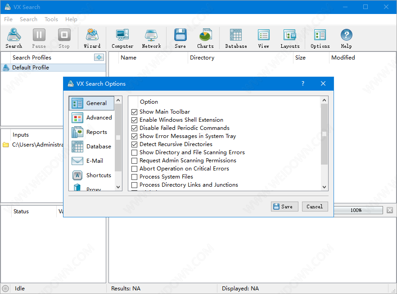This screenshot has width=397, height=294.
Task: Select the C:\Users\Administra input folder
Action: pos(33,145)
